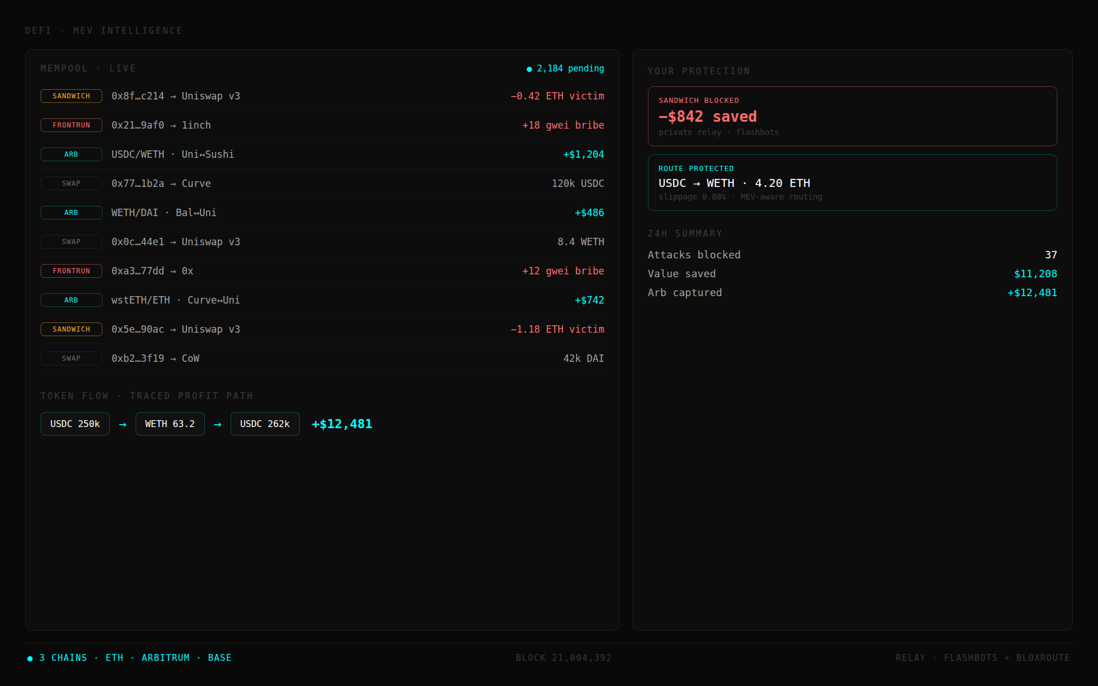Click the SWAP tag for the CoW transaction
Screen dimensions: 1098x686
[71, 358]
